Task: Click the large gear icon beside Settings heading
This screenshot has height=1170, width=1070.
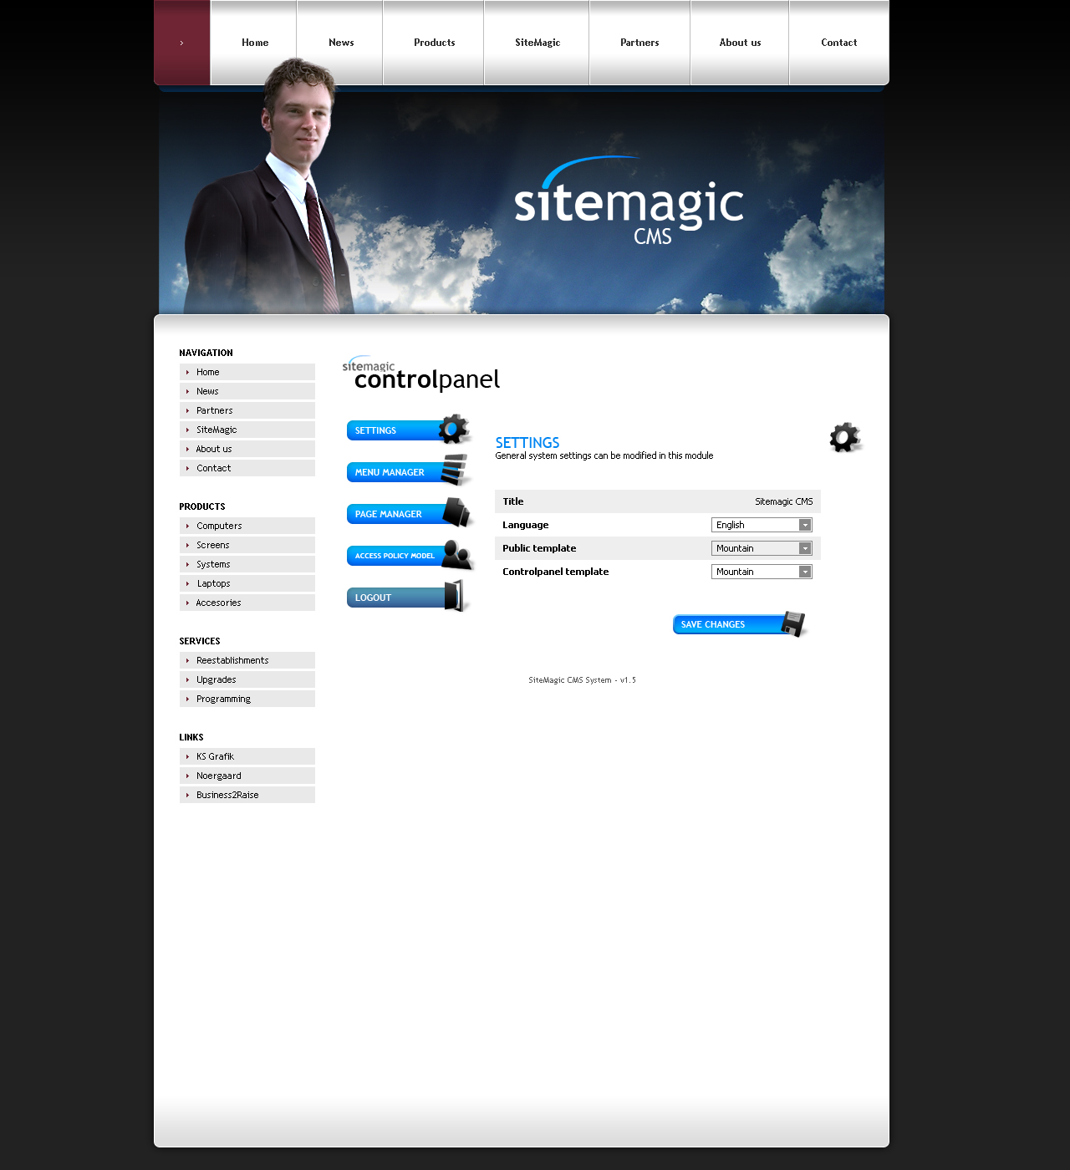Action: 845,438
